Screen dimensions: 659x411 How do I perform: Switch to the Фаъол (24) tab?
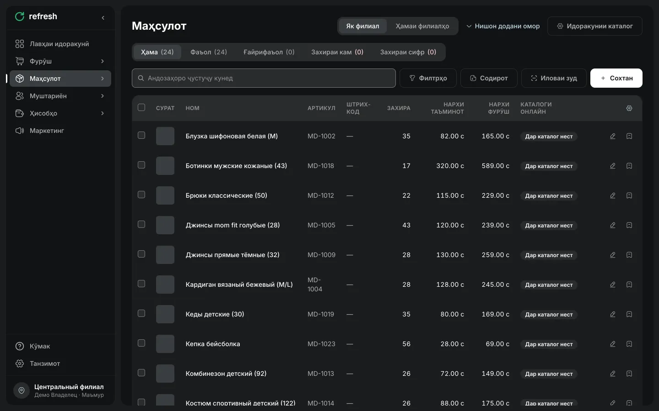coord(209,52)
